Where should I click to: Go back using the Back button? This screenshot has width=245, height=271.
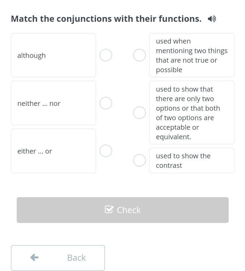tap(58, 258)
